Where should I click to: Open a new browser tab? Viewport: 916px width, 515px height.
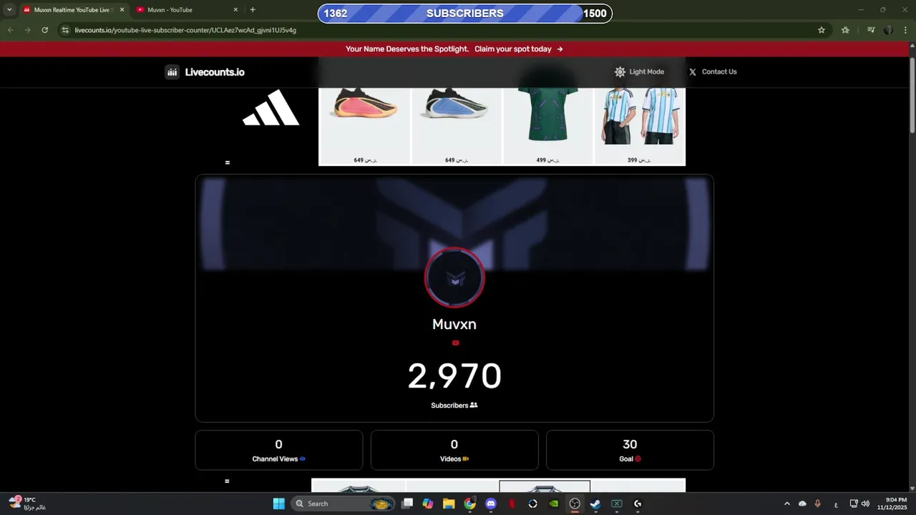(253, 10)
